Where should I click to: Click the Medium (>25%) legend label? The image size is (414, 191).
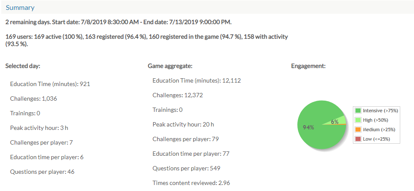pos(379,129)
